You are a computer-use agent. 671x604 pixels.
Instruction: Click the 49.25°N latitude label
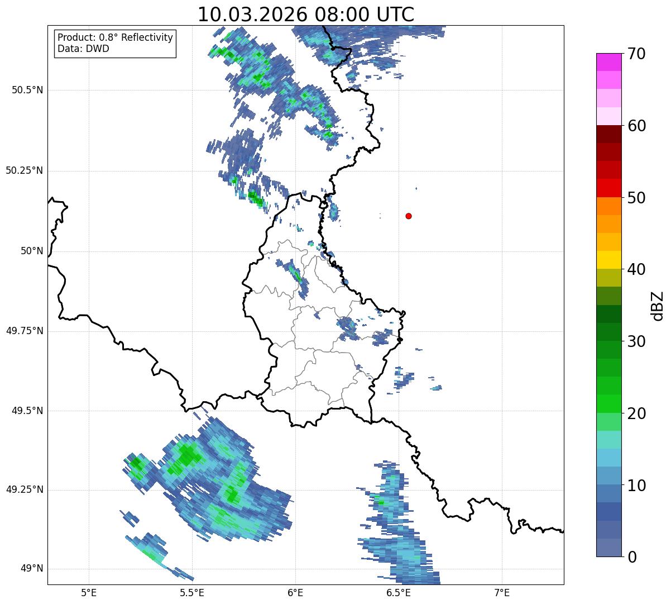pos(25,489)
